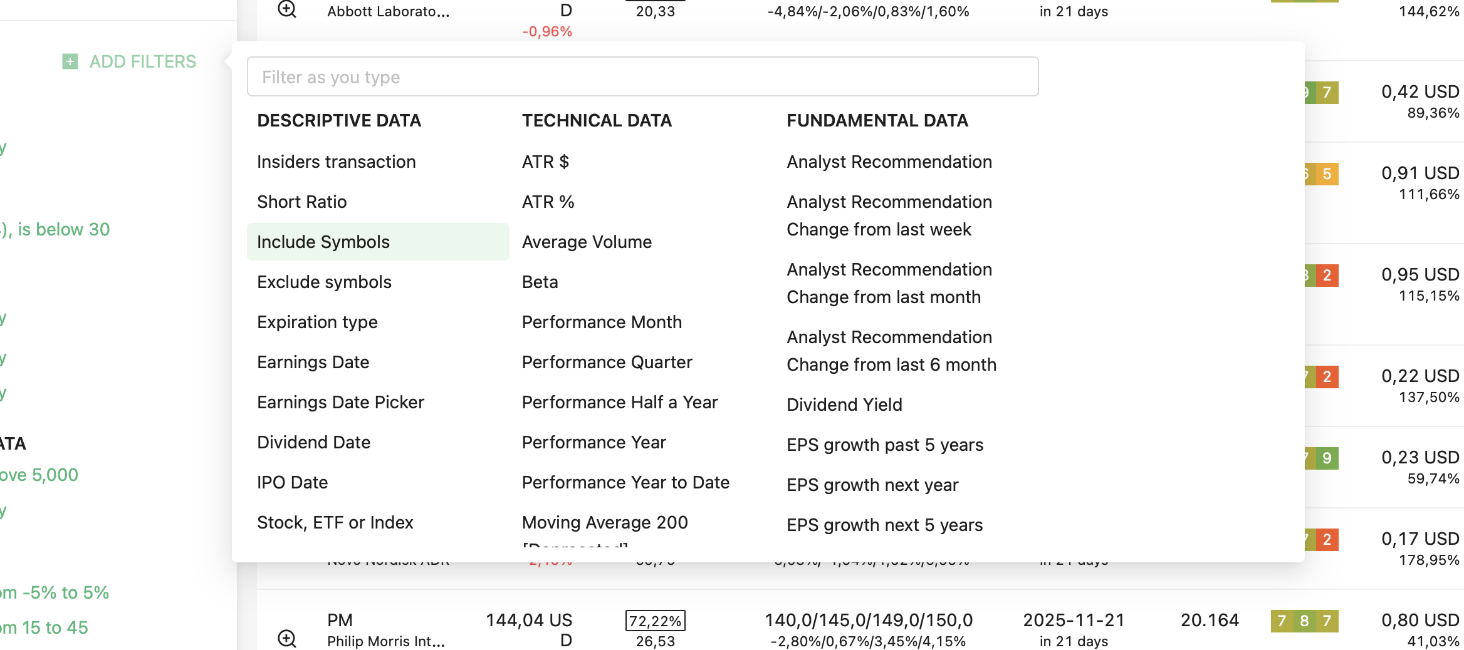1464x650 pixels.
Task: Select the Stock, ETF or Index filter
Action: [x=335, y=522]
